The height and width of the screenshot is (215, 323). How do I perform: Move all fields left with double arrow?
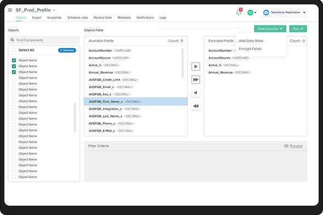pos(195,106)
